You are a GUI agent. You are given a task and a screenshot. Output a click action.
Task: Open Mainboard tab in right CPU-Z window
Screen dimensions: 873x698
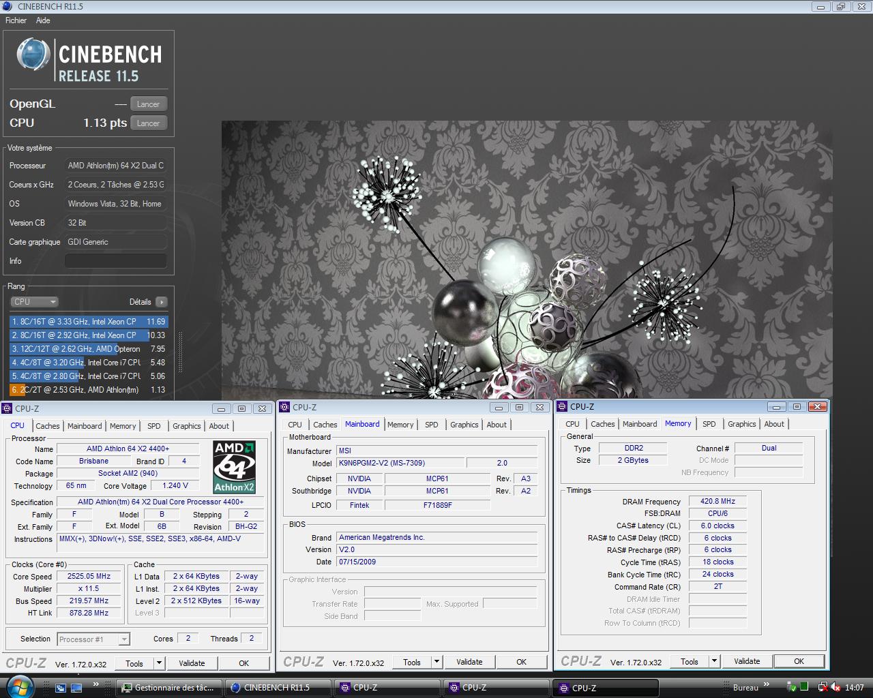[x=640, y=424]
